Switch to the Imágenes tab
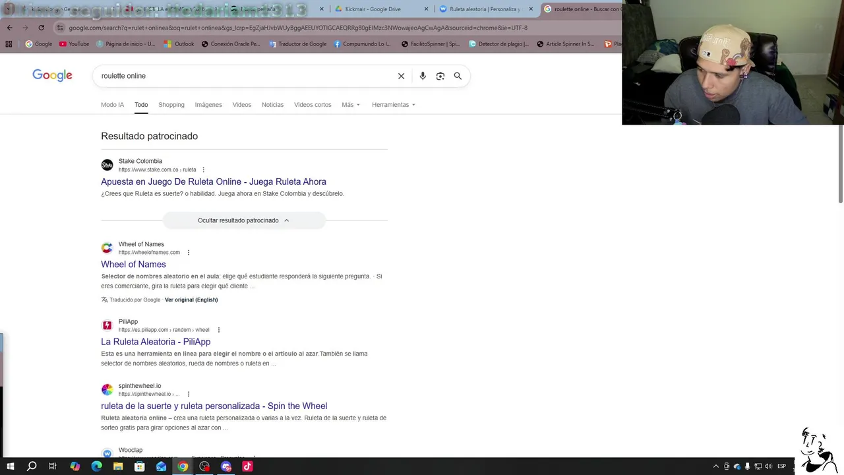The height and width of the screenshot is (475, 844). [x=208, y=105]
